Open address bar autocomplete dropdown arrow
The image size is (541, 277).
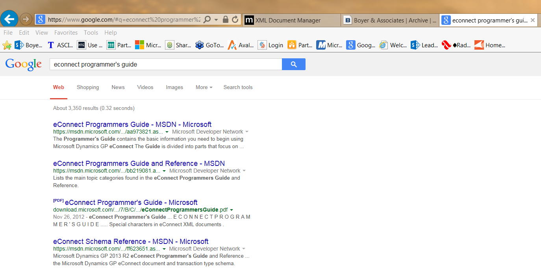[x=216, y=20]
